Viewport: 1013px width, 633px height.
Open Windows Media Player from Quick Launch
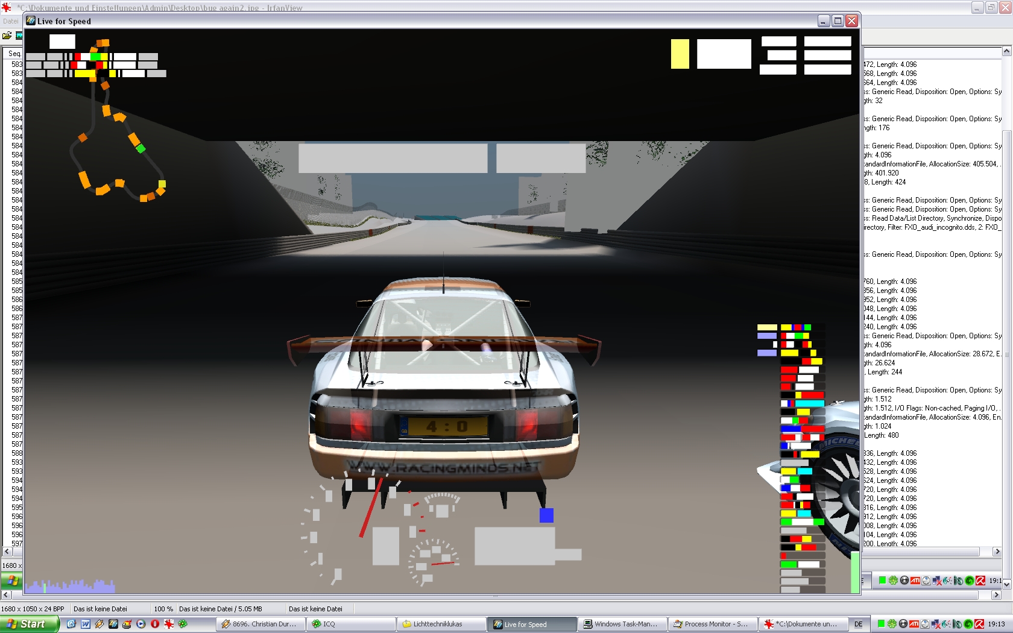tap(140, 624)
